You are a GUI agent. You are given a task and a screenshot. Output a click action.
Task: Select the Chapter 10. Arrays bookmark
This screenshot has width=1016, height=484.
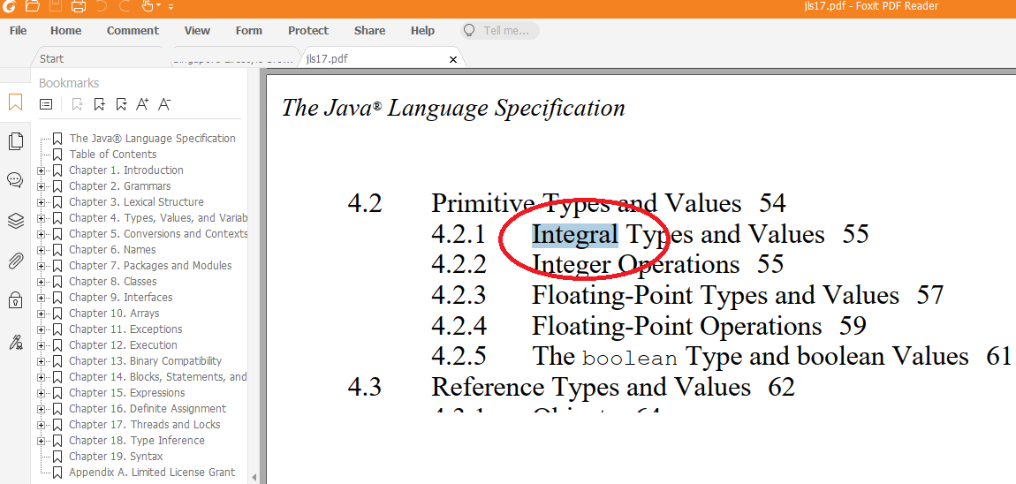point(114,313)
